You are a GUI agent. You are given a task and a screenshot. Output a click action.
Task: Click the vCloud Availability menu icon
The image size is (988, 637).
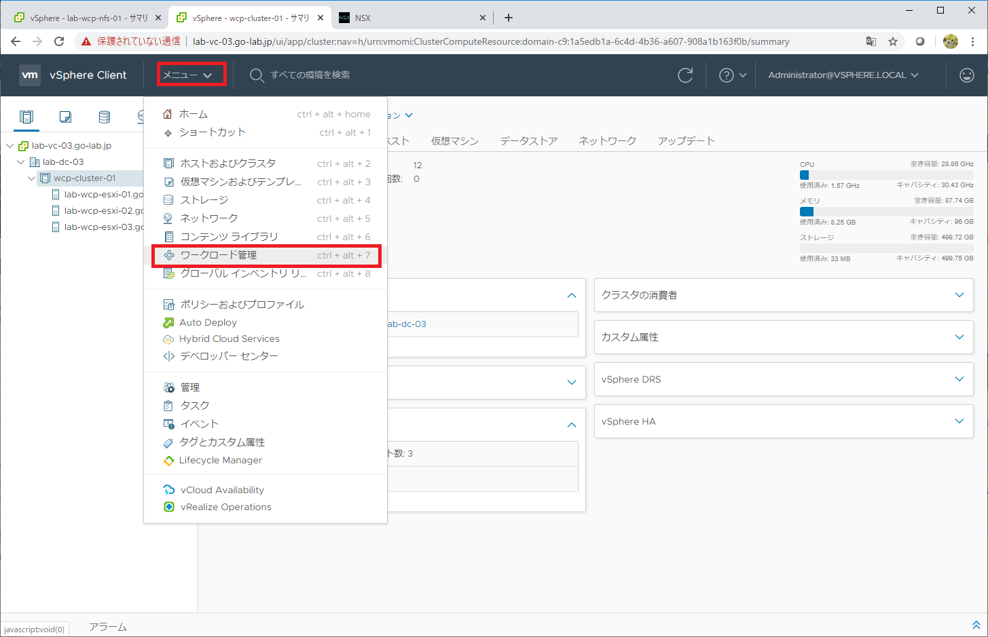pos(169,490)
